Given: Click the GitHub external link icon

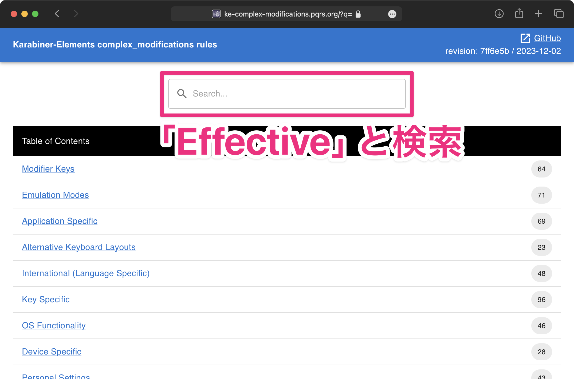Looking at the screenshot, I should pyautogui.click(x=525, y=38).
